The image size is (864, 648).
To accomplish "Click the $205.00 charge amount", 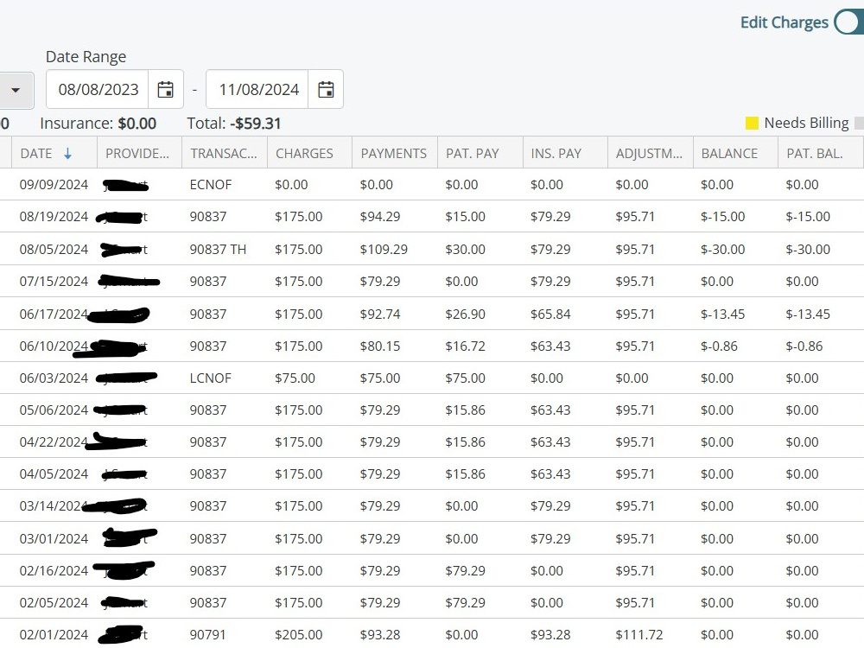I will [x=299, y=635].
